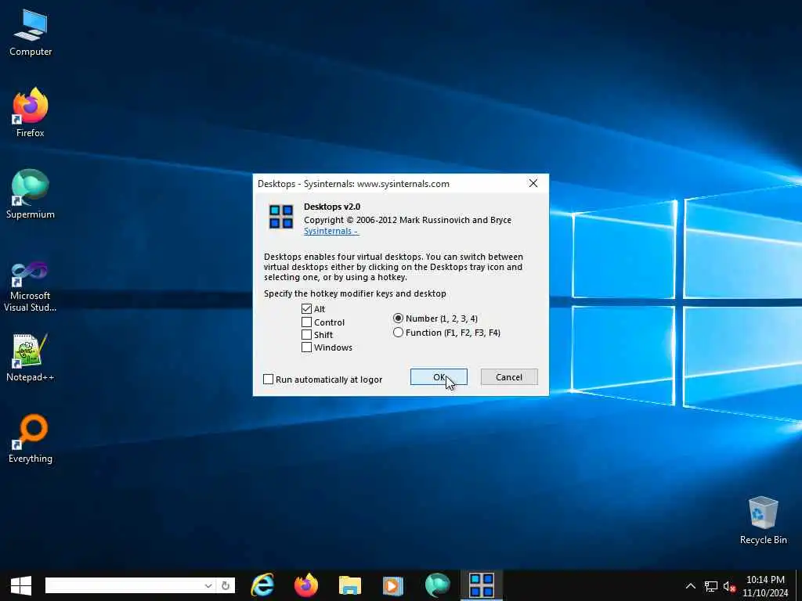This screenshot has width=802, height=601.
Task: Enable the Windows modifier checkbox
Action: pyautogui.click(x=306, y=347)
